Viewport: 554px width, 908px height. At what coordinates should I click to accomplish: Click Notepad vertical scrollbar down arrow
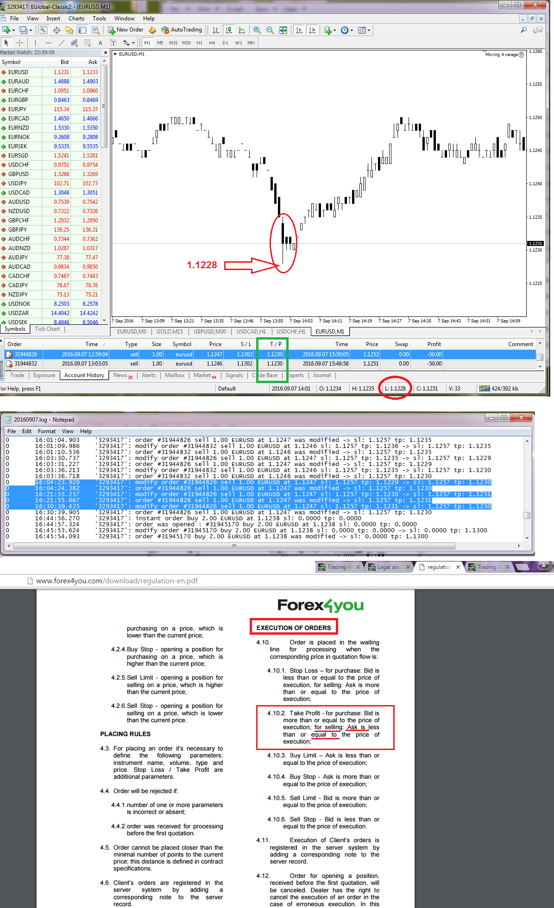[x=527, y=538]
